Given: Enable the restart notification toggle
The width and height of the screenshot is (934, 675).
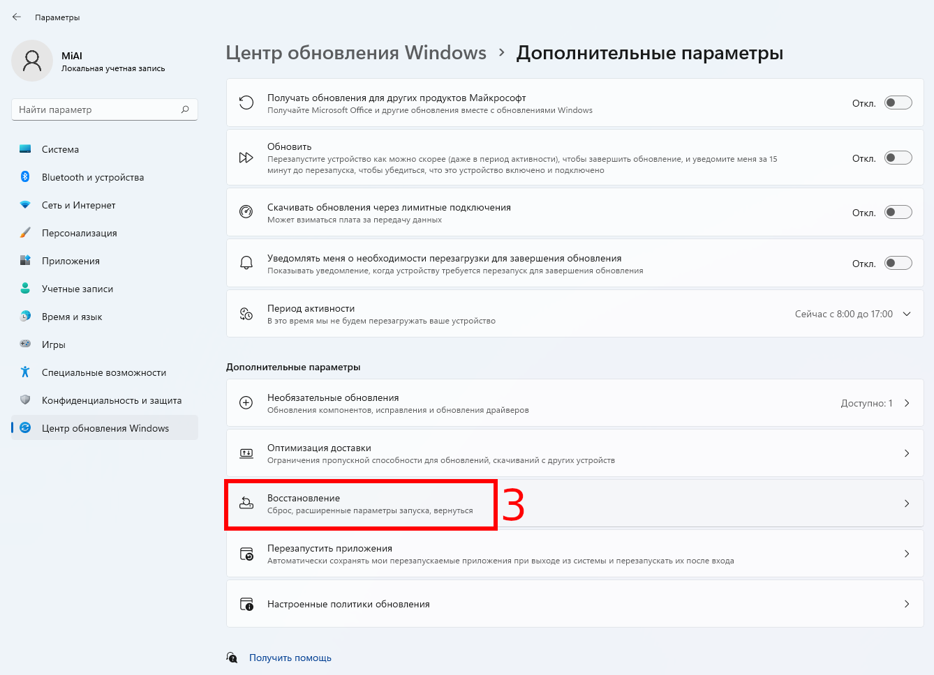Looking at the screenshot, I should (x=898, y=263).
